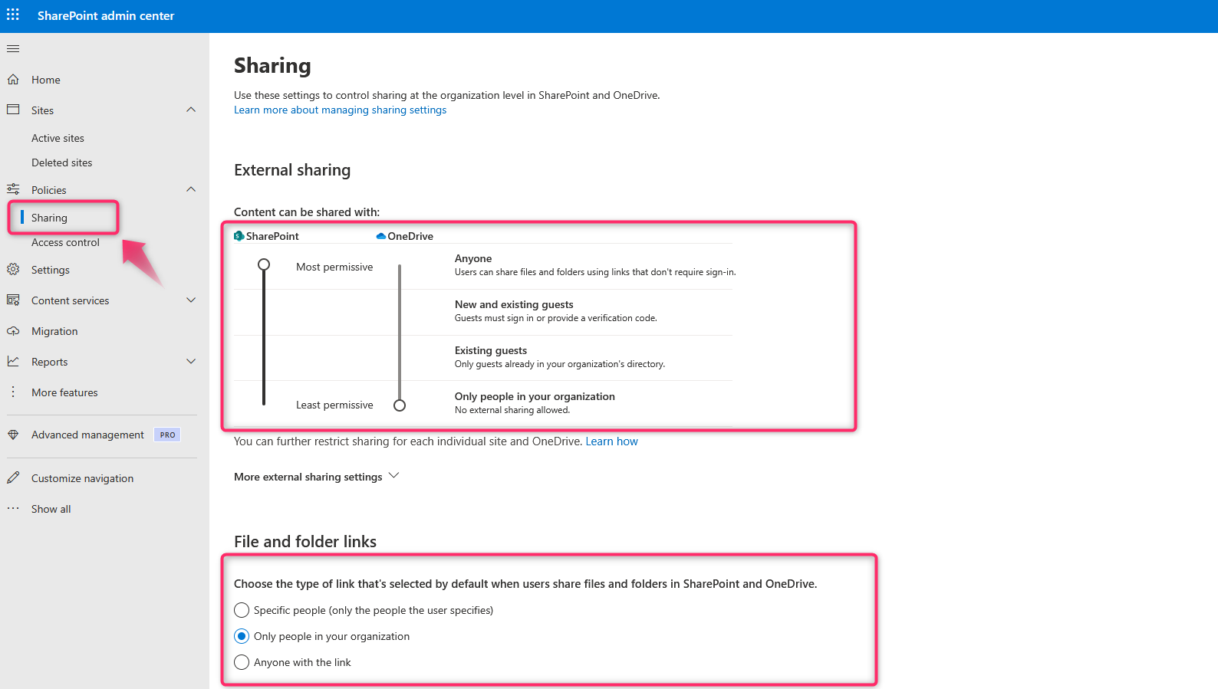Image resolution: width=1218 pixels, height=689 pixels.
Task: Click the 'Content can be shared with:' label
Action: (x=307, y=212)
